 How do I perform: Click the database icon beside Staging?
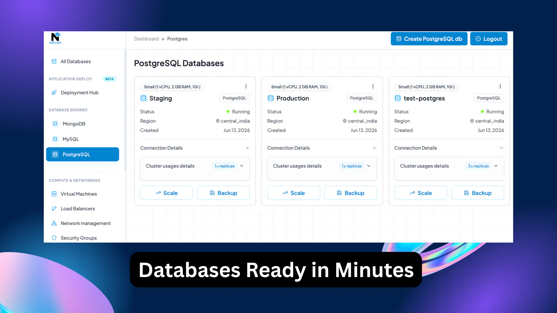pyautogui.click(x=143, y=98)
